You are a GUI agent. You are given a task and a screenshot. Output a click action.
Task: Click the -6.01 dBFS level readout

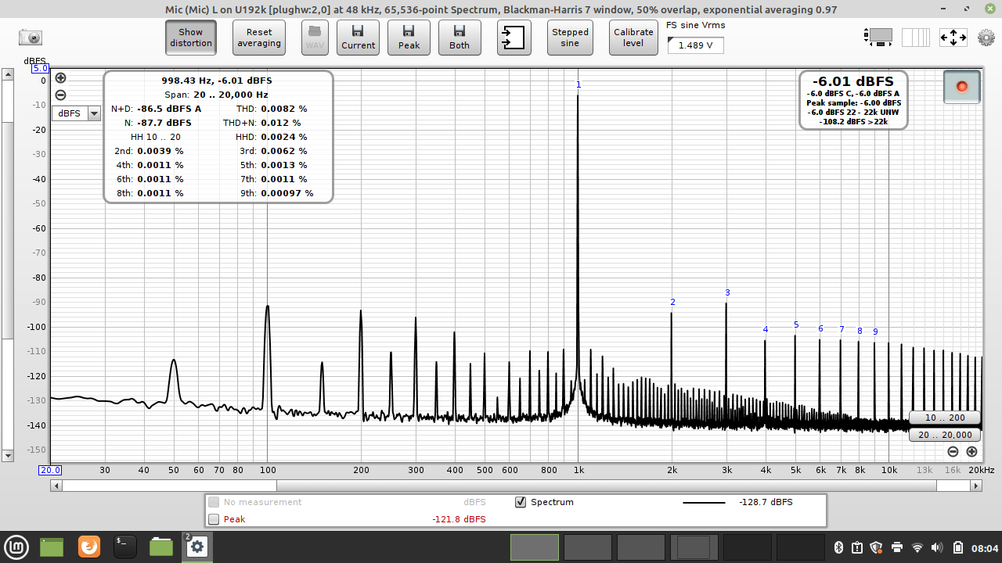[x=853, y=81]
